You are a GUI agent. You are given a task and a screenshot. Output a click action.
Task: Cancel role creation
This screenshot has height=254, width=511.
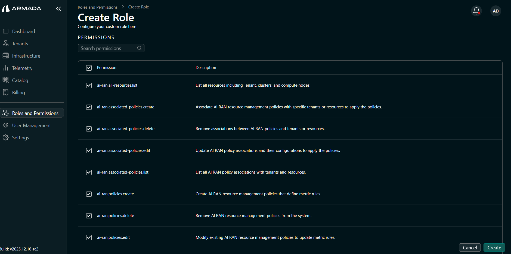pos(470,247)
